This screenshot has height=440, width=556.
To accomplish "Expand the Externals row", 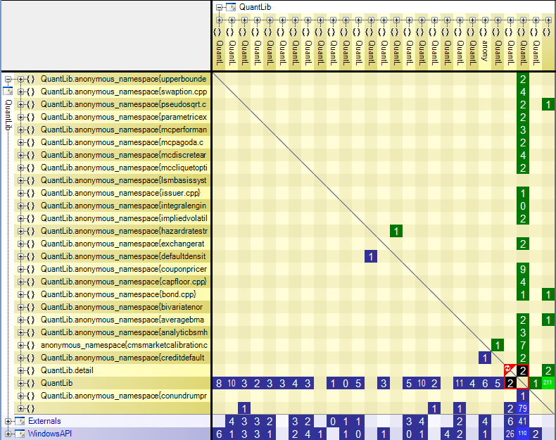I will [8, 421].
